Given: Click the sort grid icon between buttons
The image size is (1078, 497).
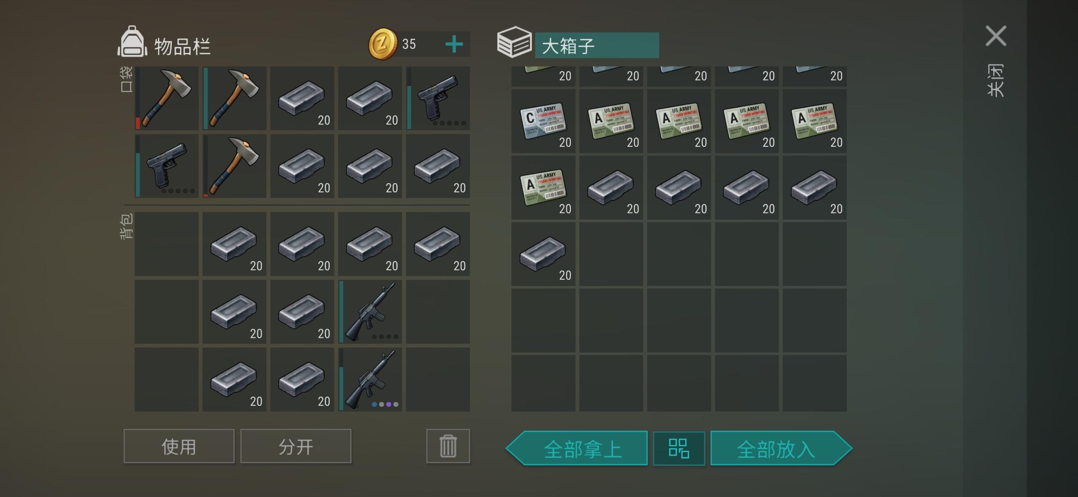Looking at the screenshot, I should point(679,448).
